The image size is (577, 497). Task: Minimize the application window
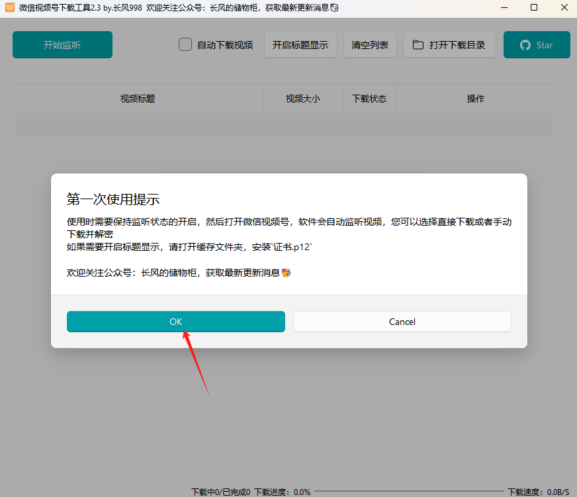click(504, 7)
